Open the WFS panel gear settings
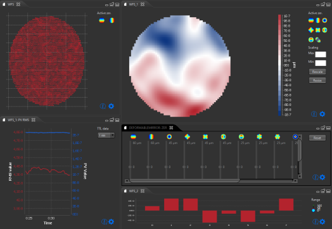Screen dimensions: 332x229 point(111,106)
